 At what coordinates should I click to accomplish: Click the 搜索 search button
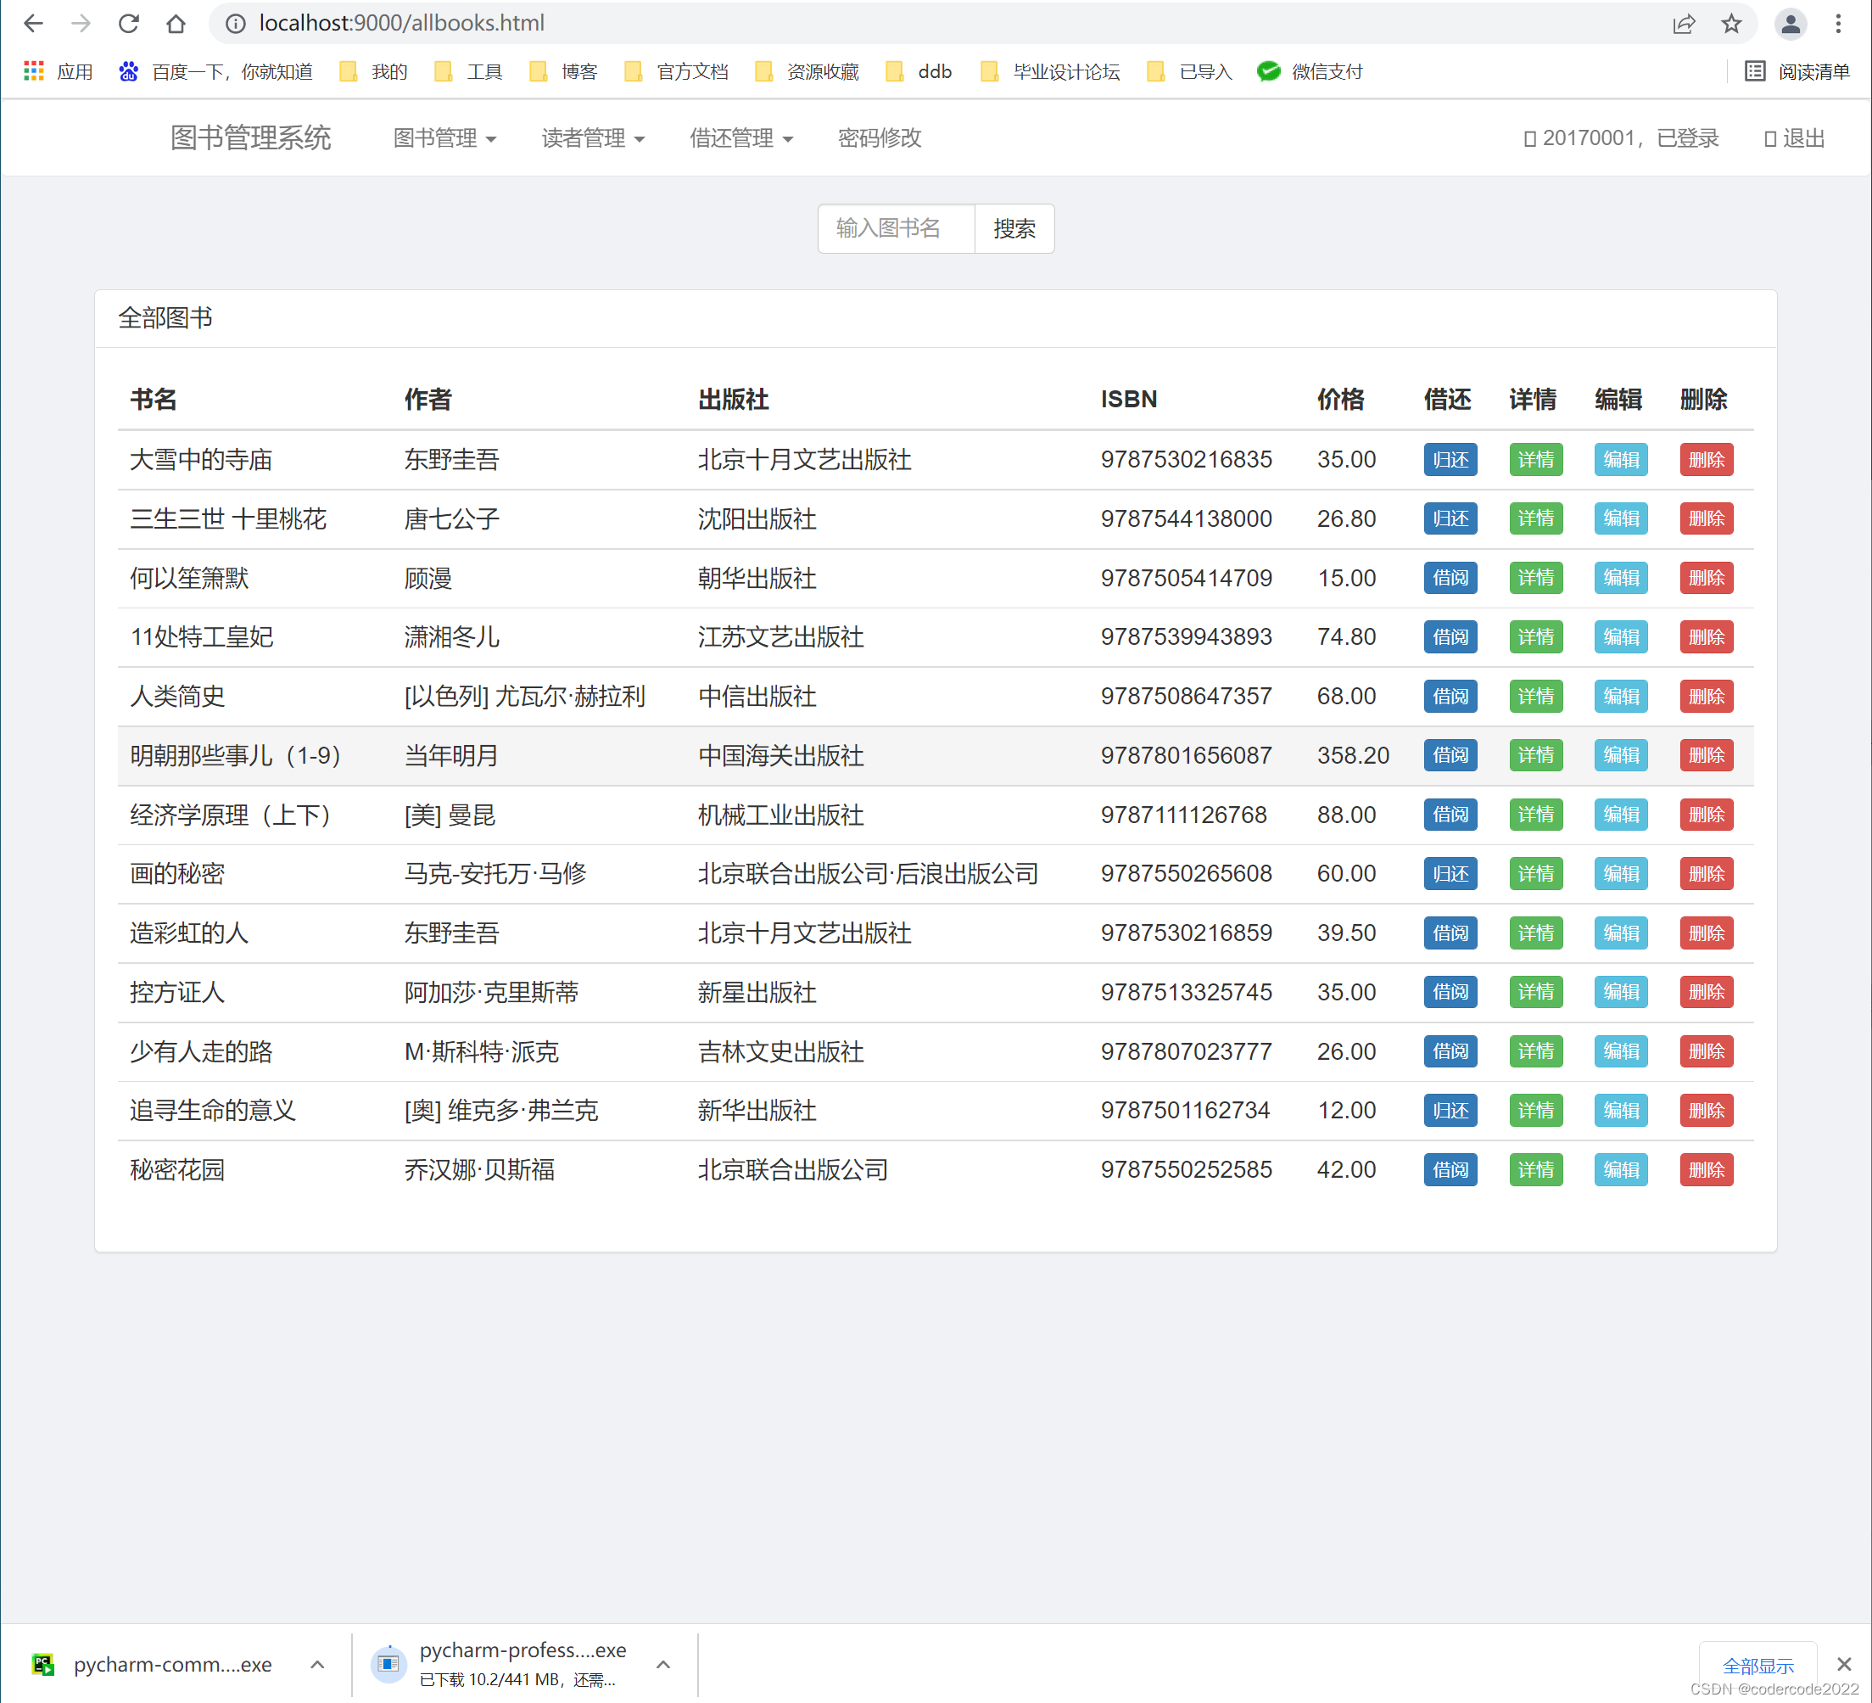[1014, 228]
